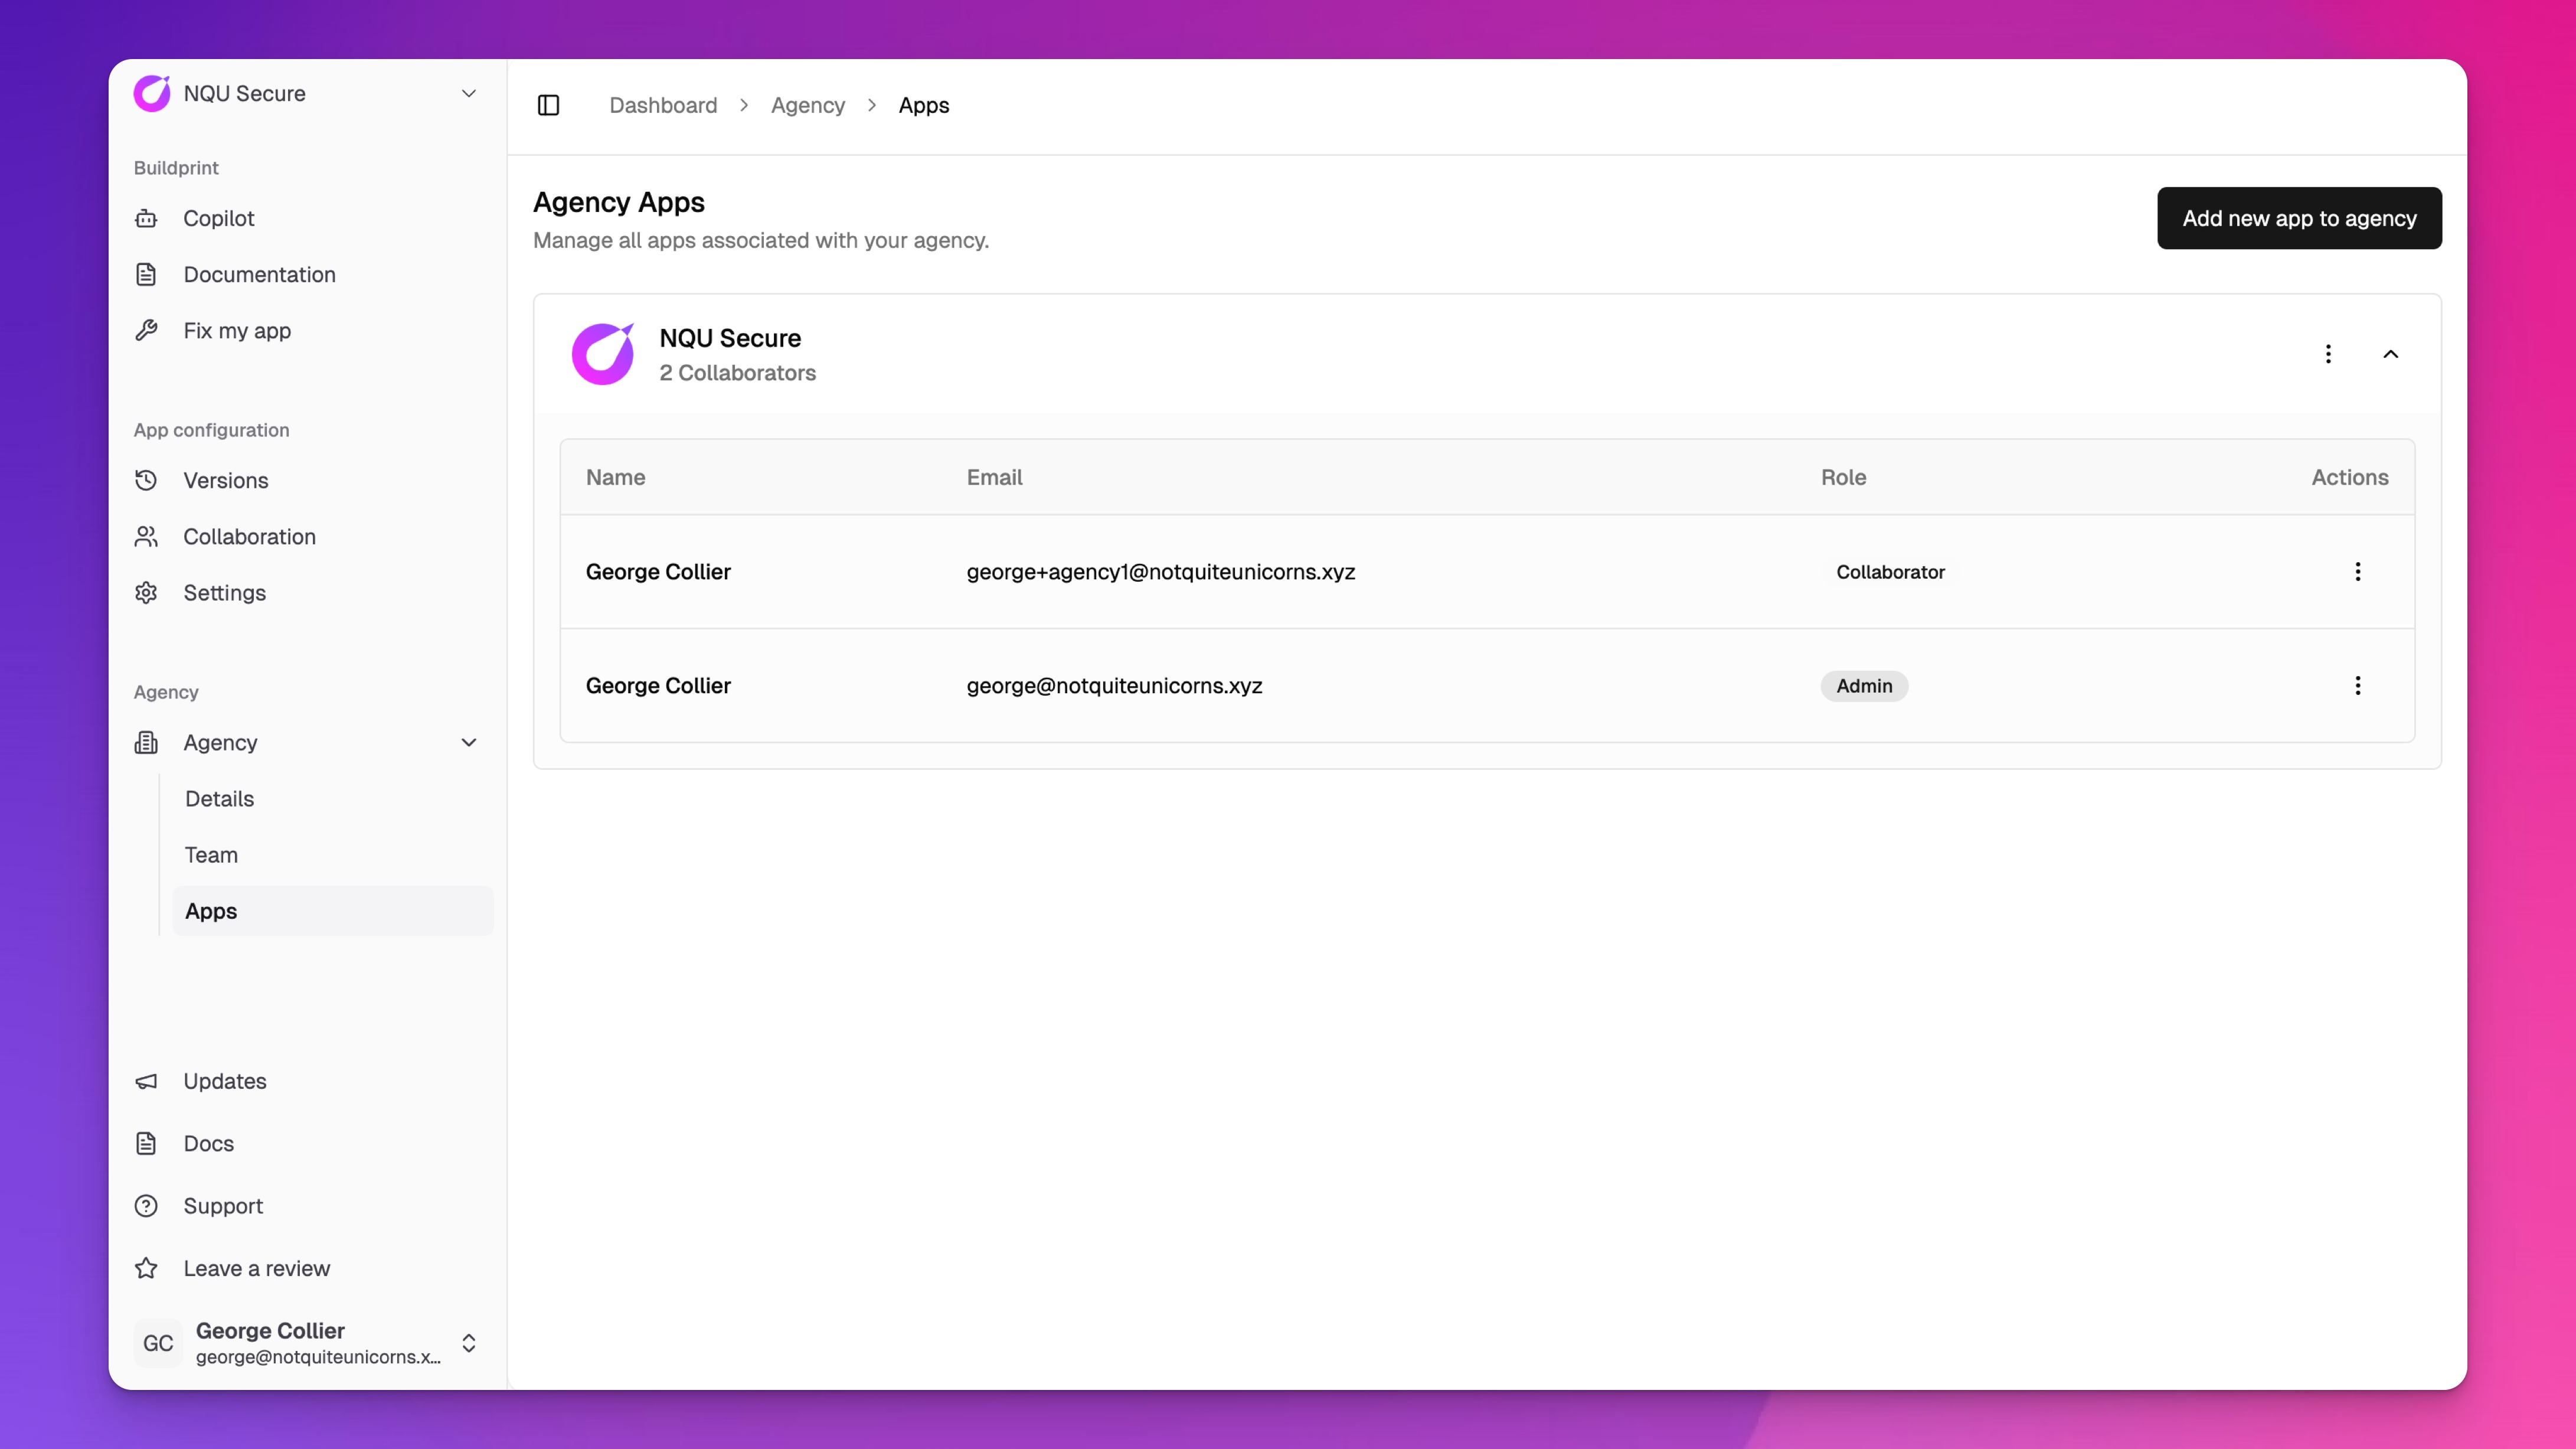
Task: Click the NQU Secure logo in sidebar header
Action: click(x=152, y=93)
